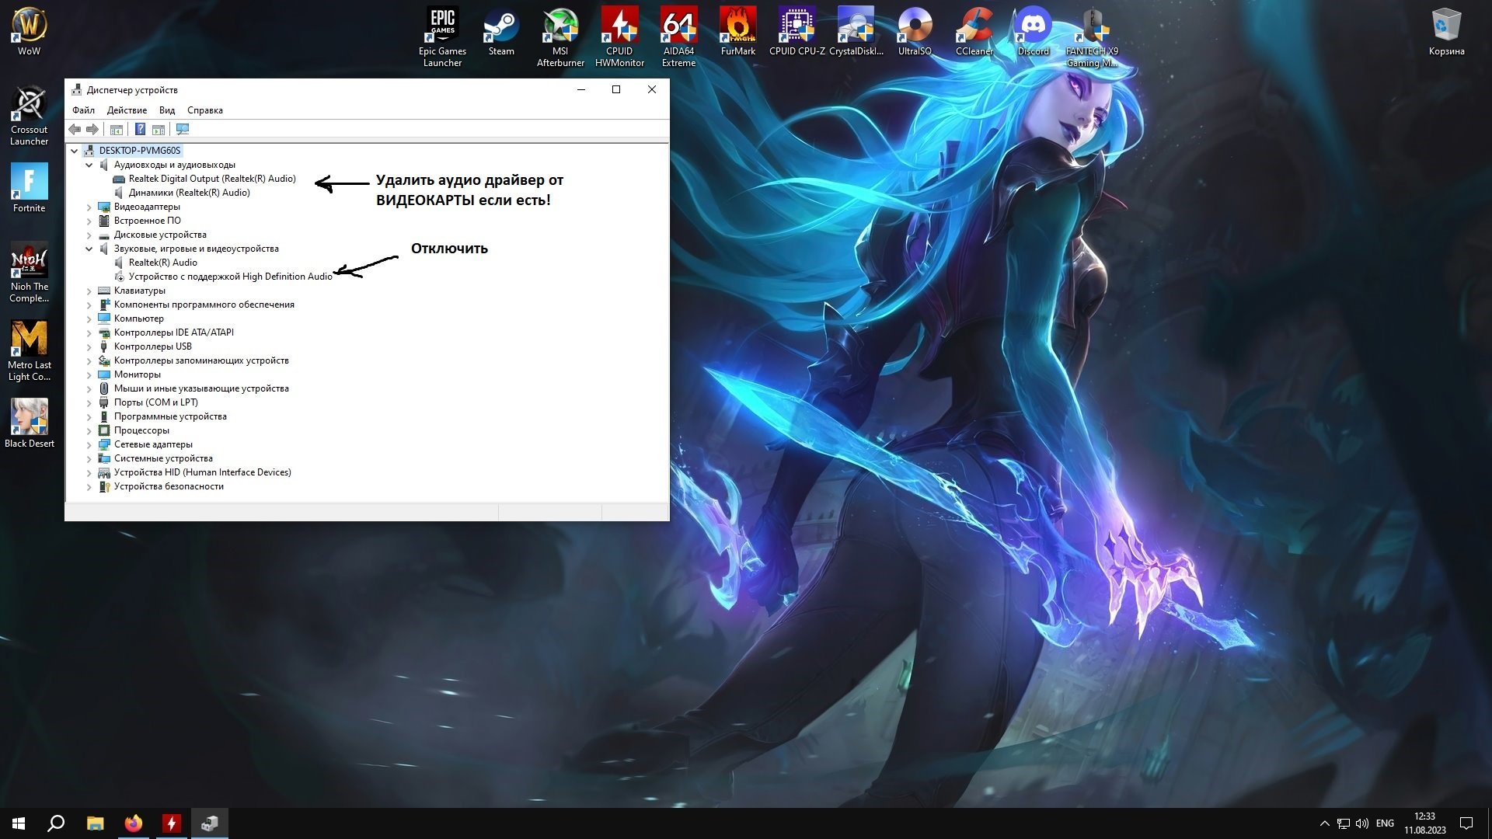Open the MSI Afterburner desktop icon
Image resolution: width=1492 pixels, height=839 pixels.
[x=560, y=37]
